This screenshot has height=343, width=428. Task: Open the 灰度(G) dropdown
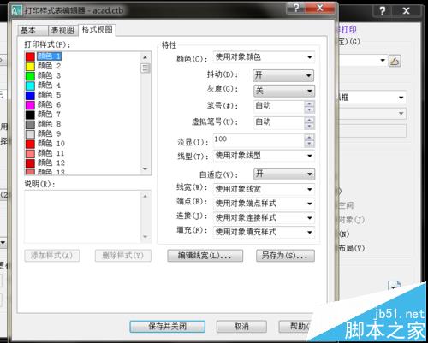tap(284, 91)
